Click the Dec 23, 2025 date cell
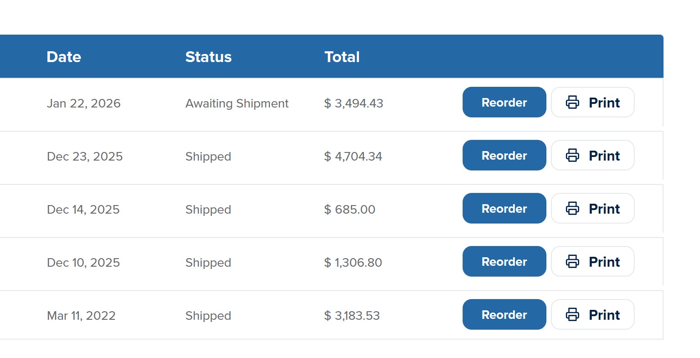The width and height of the screenshot is (700, 358). coord(85,157)
